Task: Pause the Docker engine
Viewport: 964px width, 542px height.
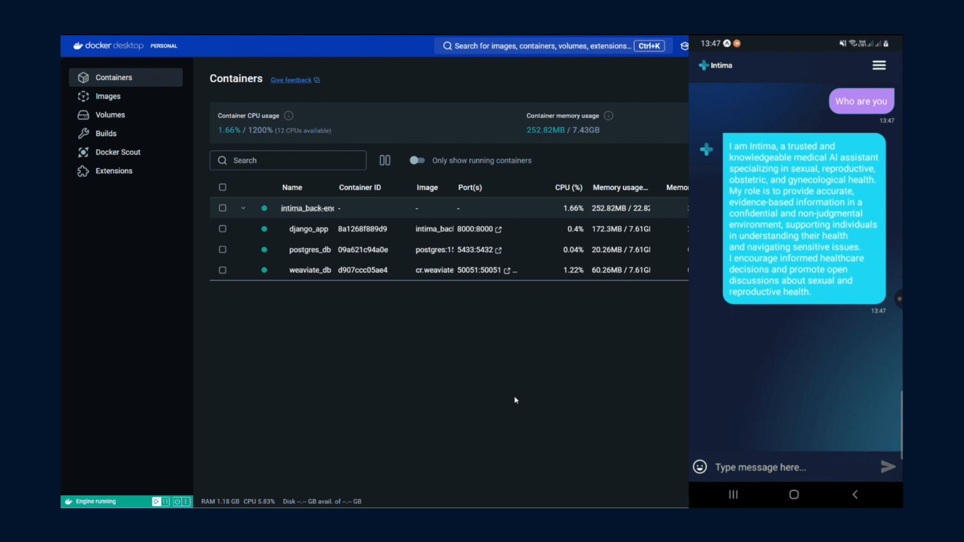Action: coord(166,501)
